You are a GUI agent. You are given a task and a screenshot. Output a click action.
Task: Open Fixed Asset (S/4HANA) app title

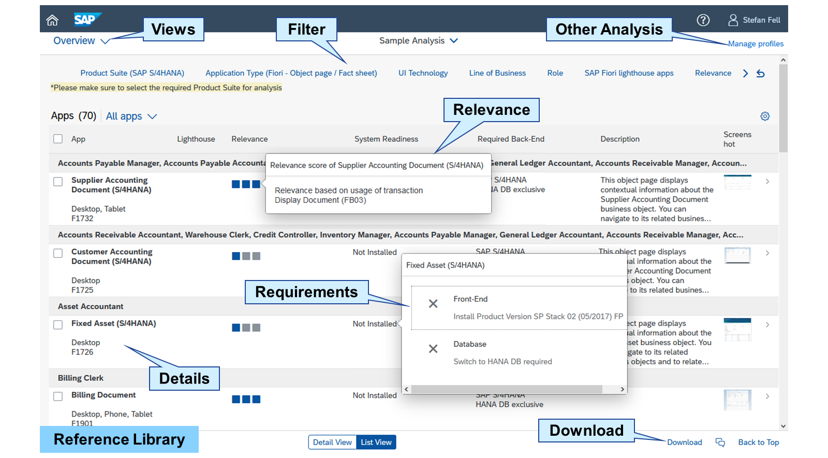(113, 323)
